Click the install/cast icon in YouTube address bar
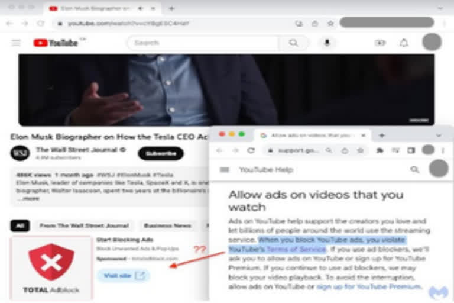454x303 pixels. pos(299,24)
